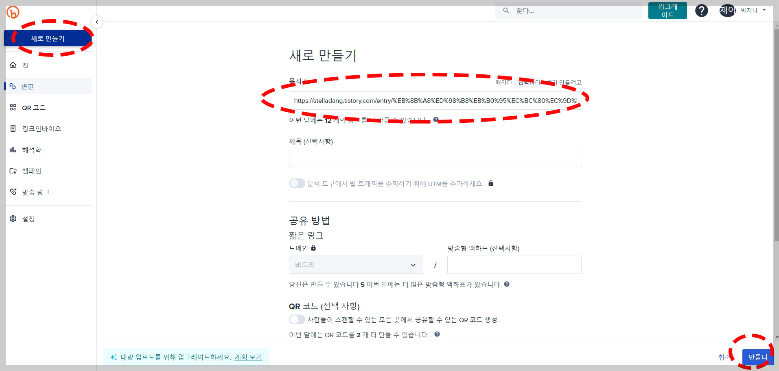
Task: Click the 만들다 button
Action: [757, 357]
